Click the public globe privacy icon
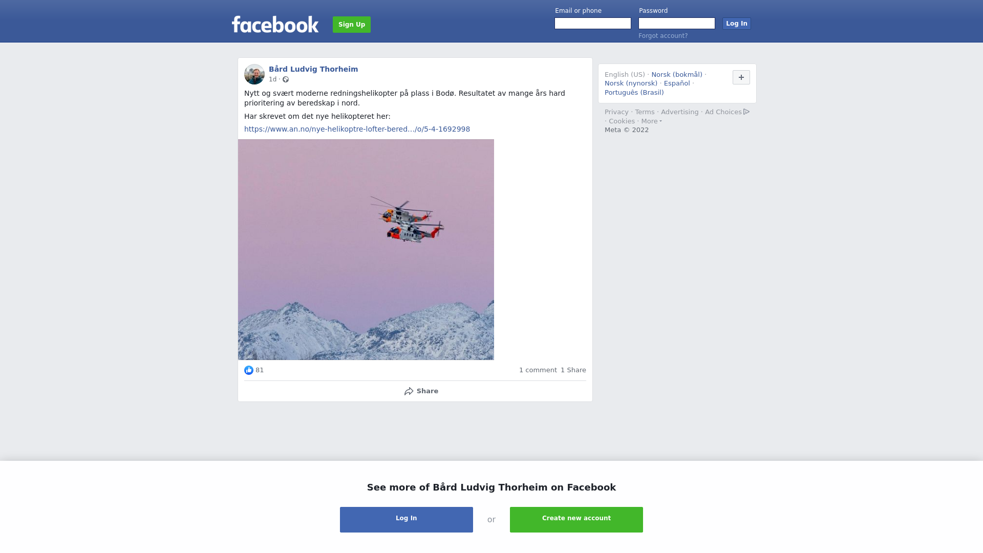Screen dimensions: 983x553 [286, 79]
